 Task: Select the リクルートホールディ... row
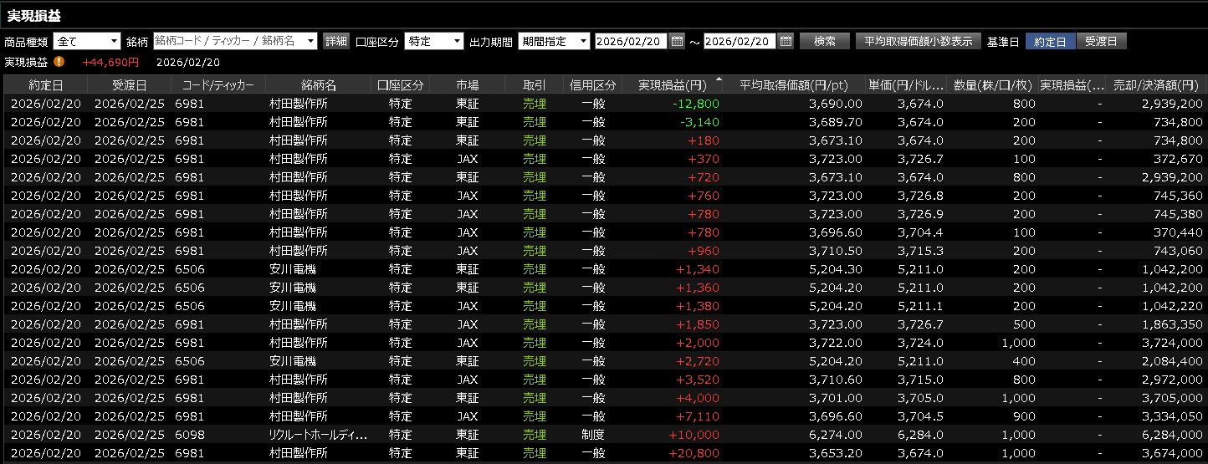tap(318, 435)
